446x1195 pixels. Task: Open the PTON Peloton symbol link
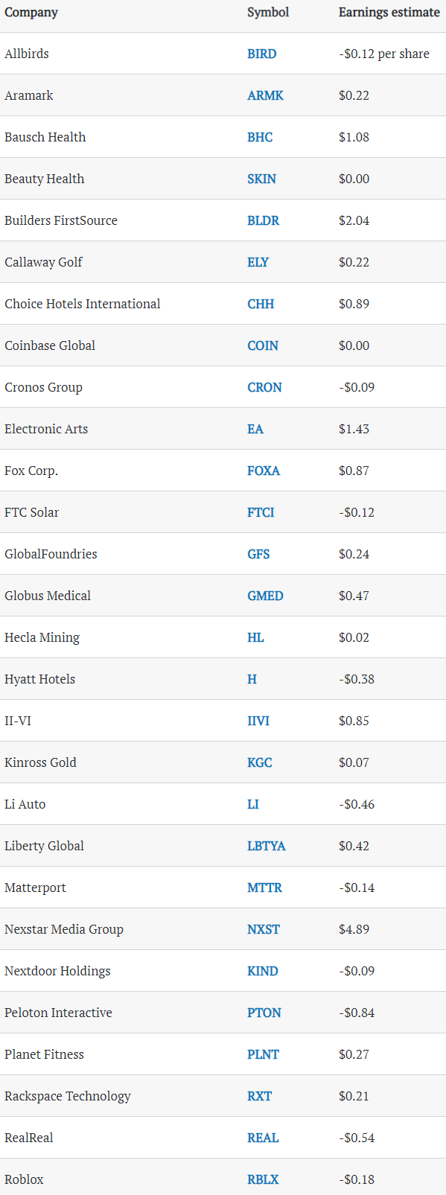[x=264, y=1013]
